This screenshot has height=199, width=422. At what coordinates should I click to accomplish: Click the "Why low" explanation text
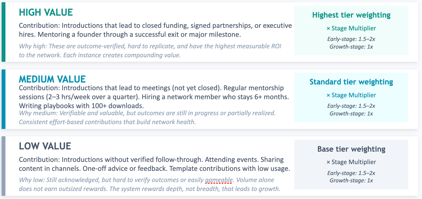(149, 184)
